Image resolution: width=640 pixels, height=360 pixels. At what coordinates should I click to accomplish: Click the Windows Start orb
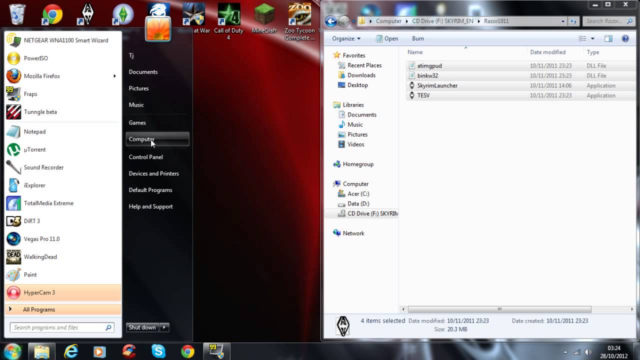12,351
